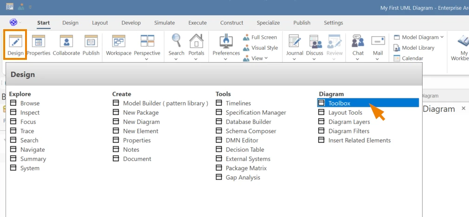Open the Properties ribbon icon

(38, 41)
